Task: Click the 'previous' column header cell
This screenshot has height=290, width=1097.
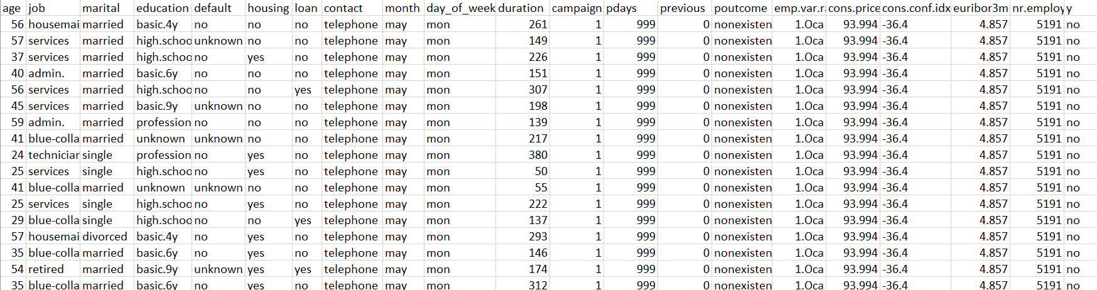Action: tap(684, 8)
